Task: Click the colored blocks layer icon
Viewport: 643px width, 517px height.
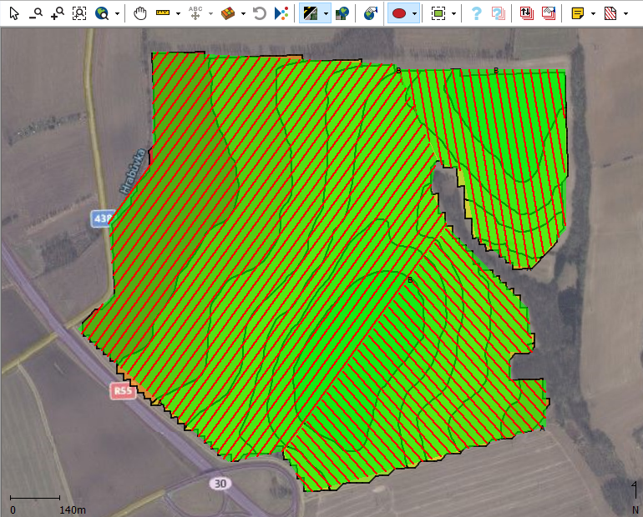Action: [228, 13]
